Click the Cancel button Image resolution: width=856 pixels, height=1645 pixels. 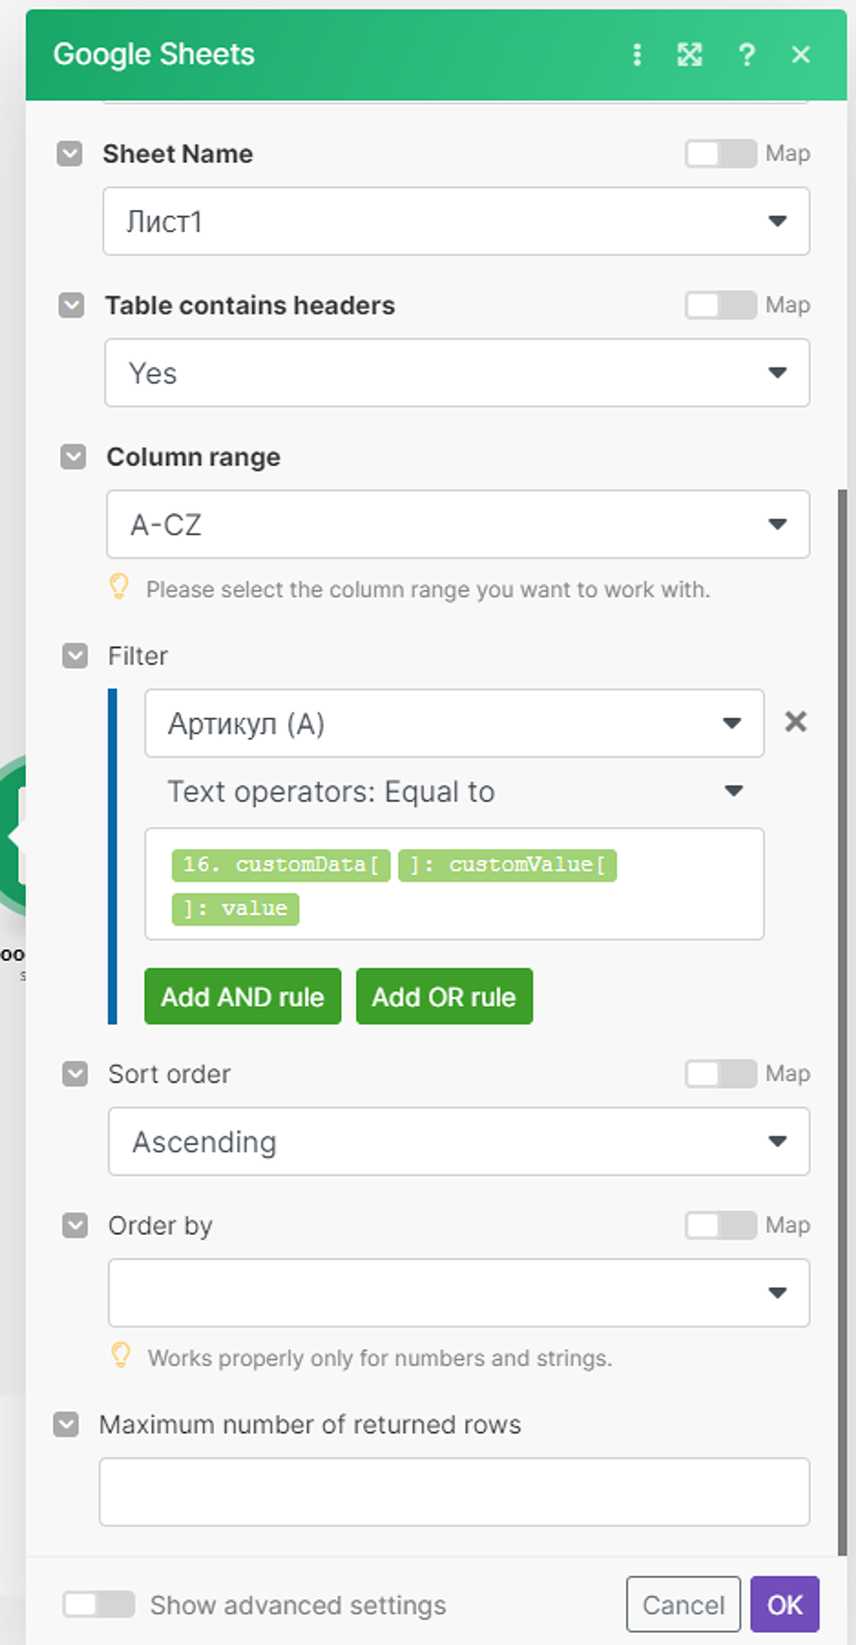683,1604
